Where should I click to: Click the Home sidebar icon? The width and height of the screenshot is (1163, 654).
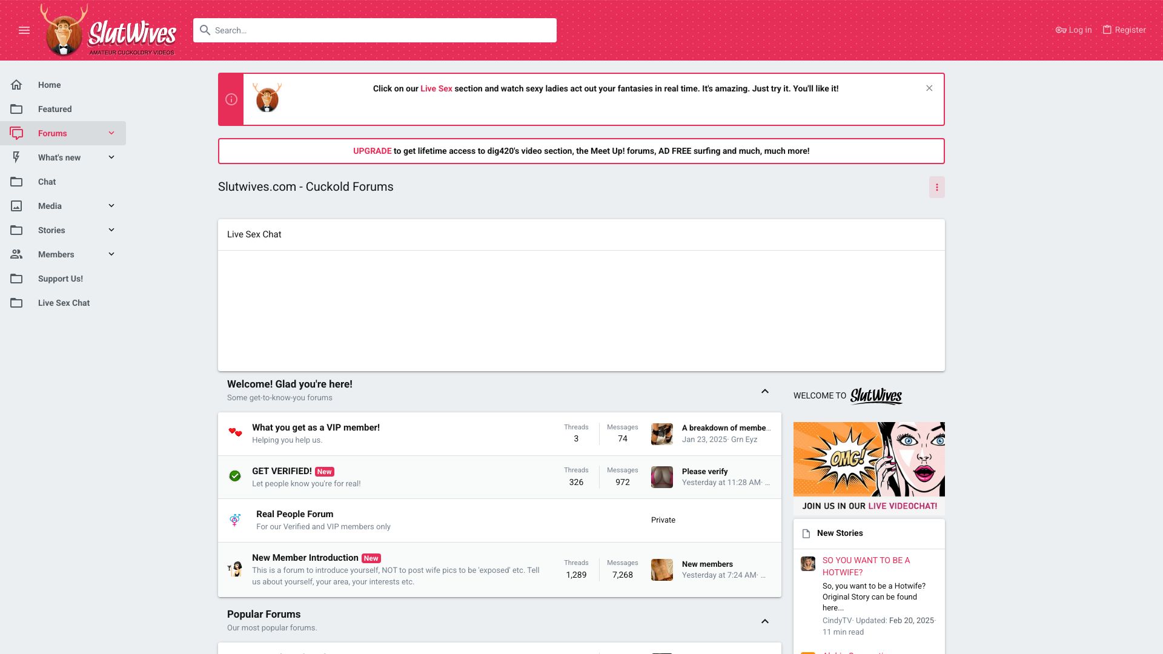tap(16, 85)
